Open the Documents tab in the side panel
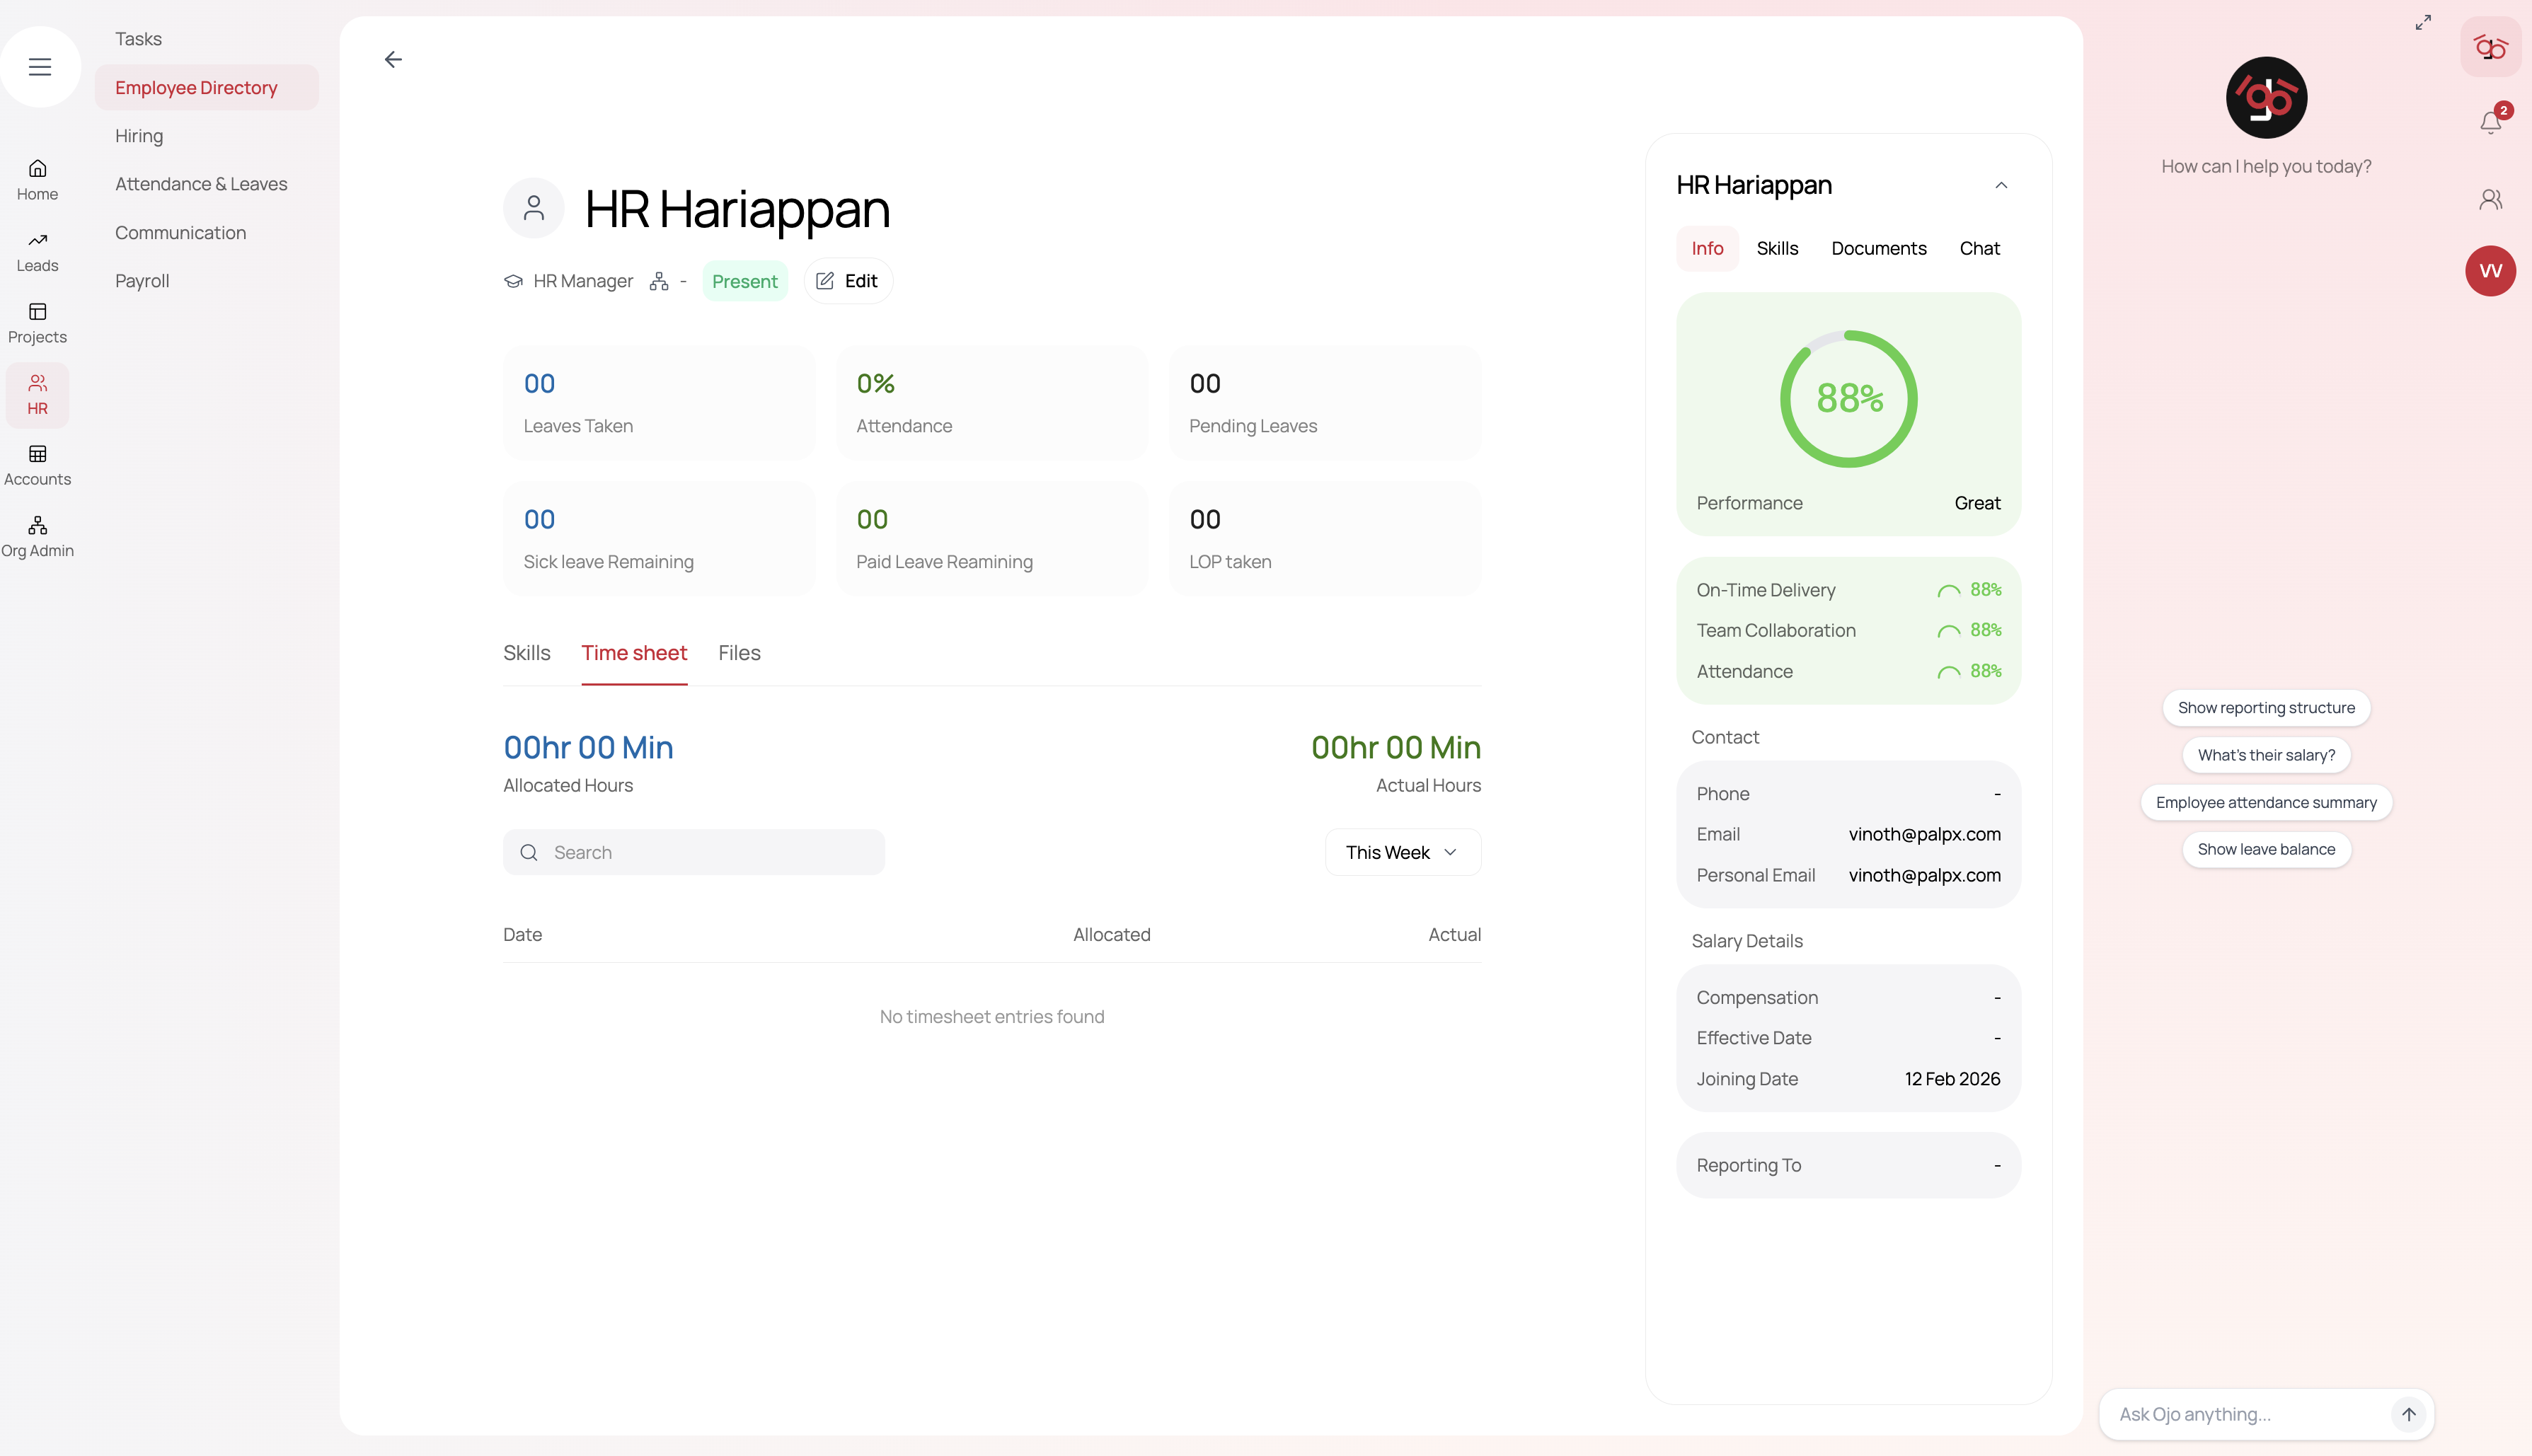This screenshot has width=2532, height=1456. pyautogui.click(x=1878, y=248)
